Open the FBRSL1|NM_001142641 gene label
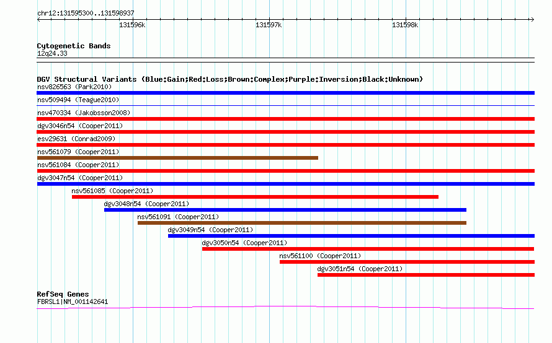This screenshot has width=552, height=343. 73,302
